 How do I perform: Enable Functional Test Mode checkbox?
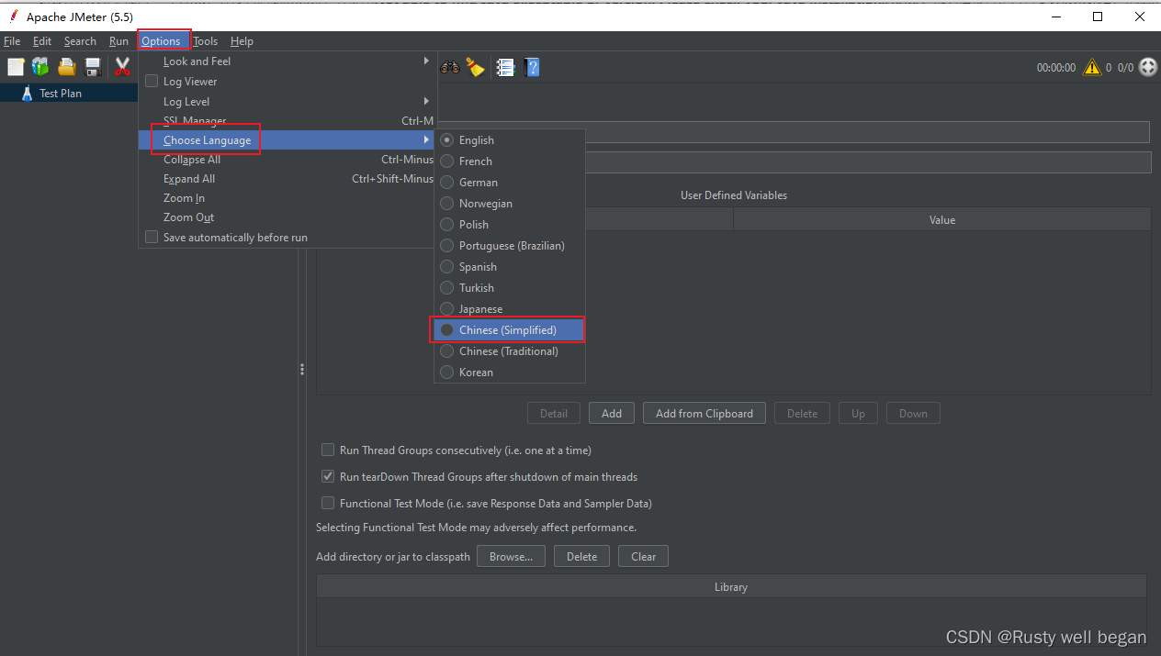pyautogui.click(x=328, y=504)
